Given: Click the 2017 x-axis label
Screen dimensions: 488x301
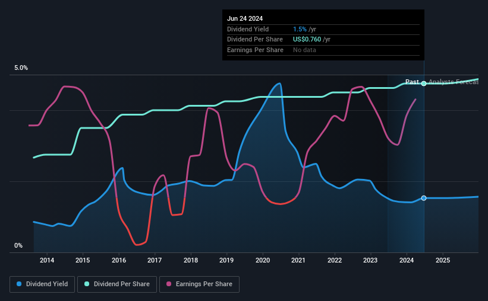Looking at the screenshot, I should click(x=155, y=260).
